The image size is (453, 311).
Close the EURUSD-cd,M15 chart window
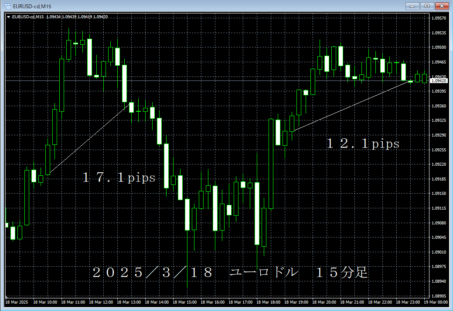[442, 6]
